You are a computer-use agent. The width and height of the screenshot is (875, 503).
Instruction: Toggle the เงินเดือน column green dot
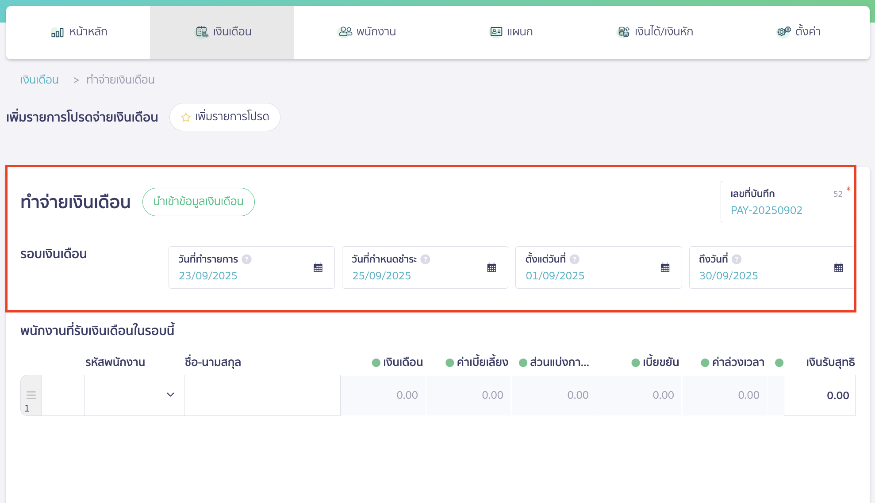click(376, 363)
